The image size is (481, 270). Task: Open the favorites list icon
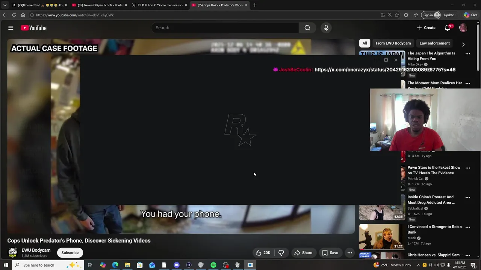click(x=416, y=15)
